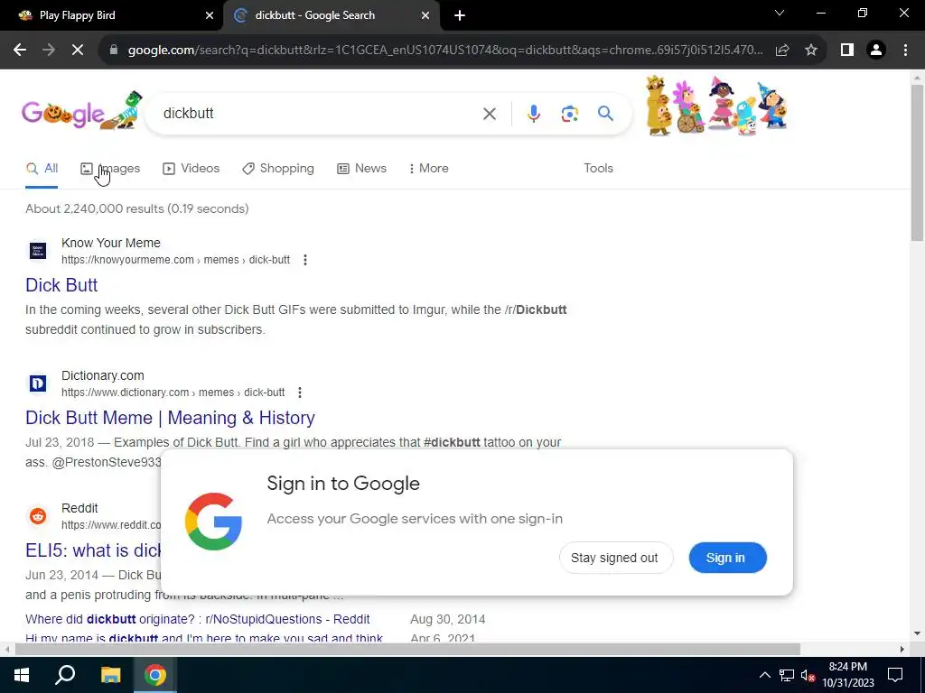Viewport: 925px width, 693px height.
Task: Open options for Know Your Meme result
Action: click(305, 260)
